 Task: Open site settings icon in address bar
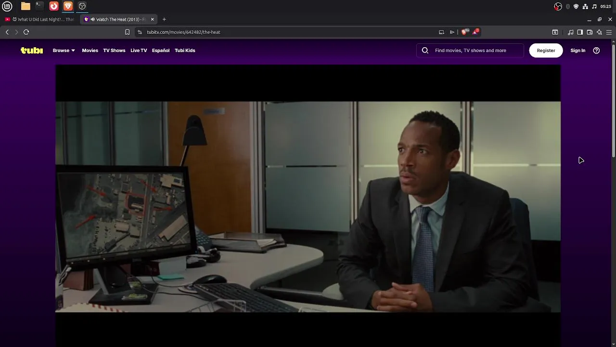tap(140, 32)
